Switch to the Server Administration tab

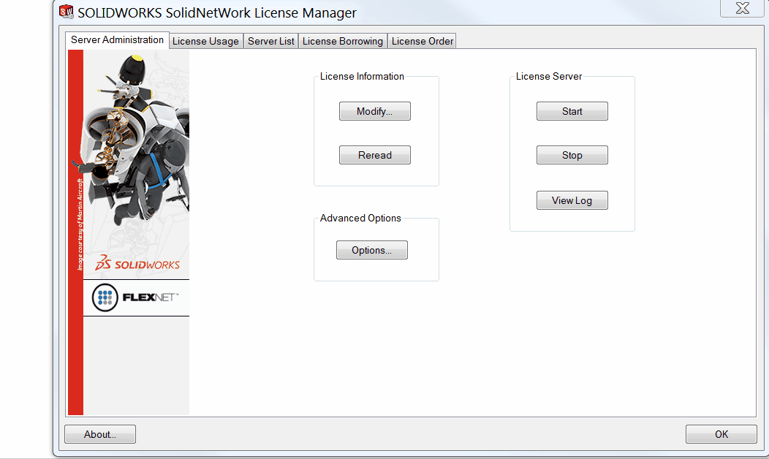(x=117, y=40)
